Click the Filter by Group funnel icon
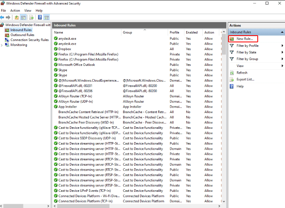Screen dimensions: 285x208 pyautogui.click(x=232, y=59)
